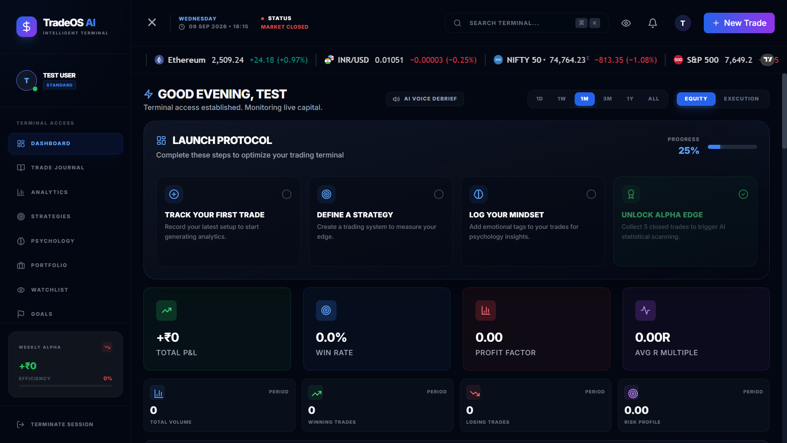Screen dimensions: 787x443
Task: Click the S&P 500 ticker badge icon
Action: [678, 60]
